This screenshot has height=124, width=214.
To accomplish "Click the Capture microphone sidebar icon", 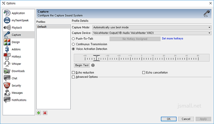I will click(7, 35).
